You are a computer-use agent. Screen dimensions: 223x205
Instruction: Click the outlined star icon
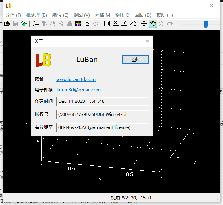[87, 24]
